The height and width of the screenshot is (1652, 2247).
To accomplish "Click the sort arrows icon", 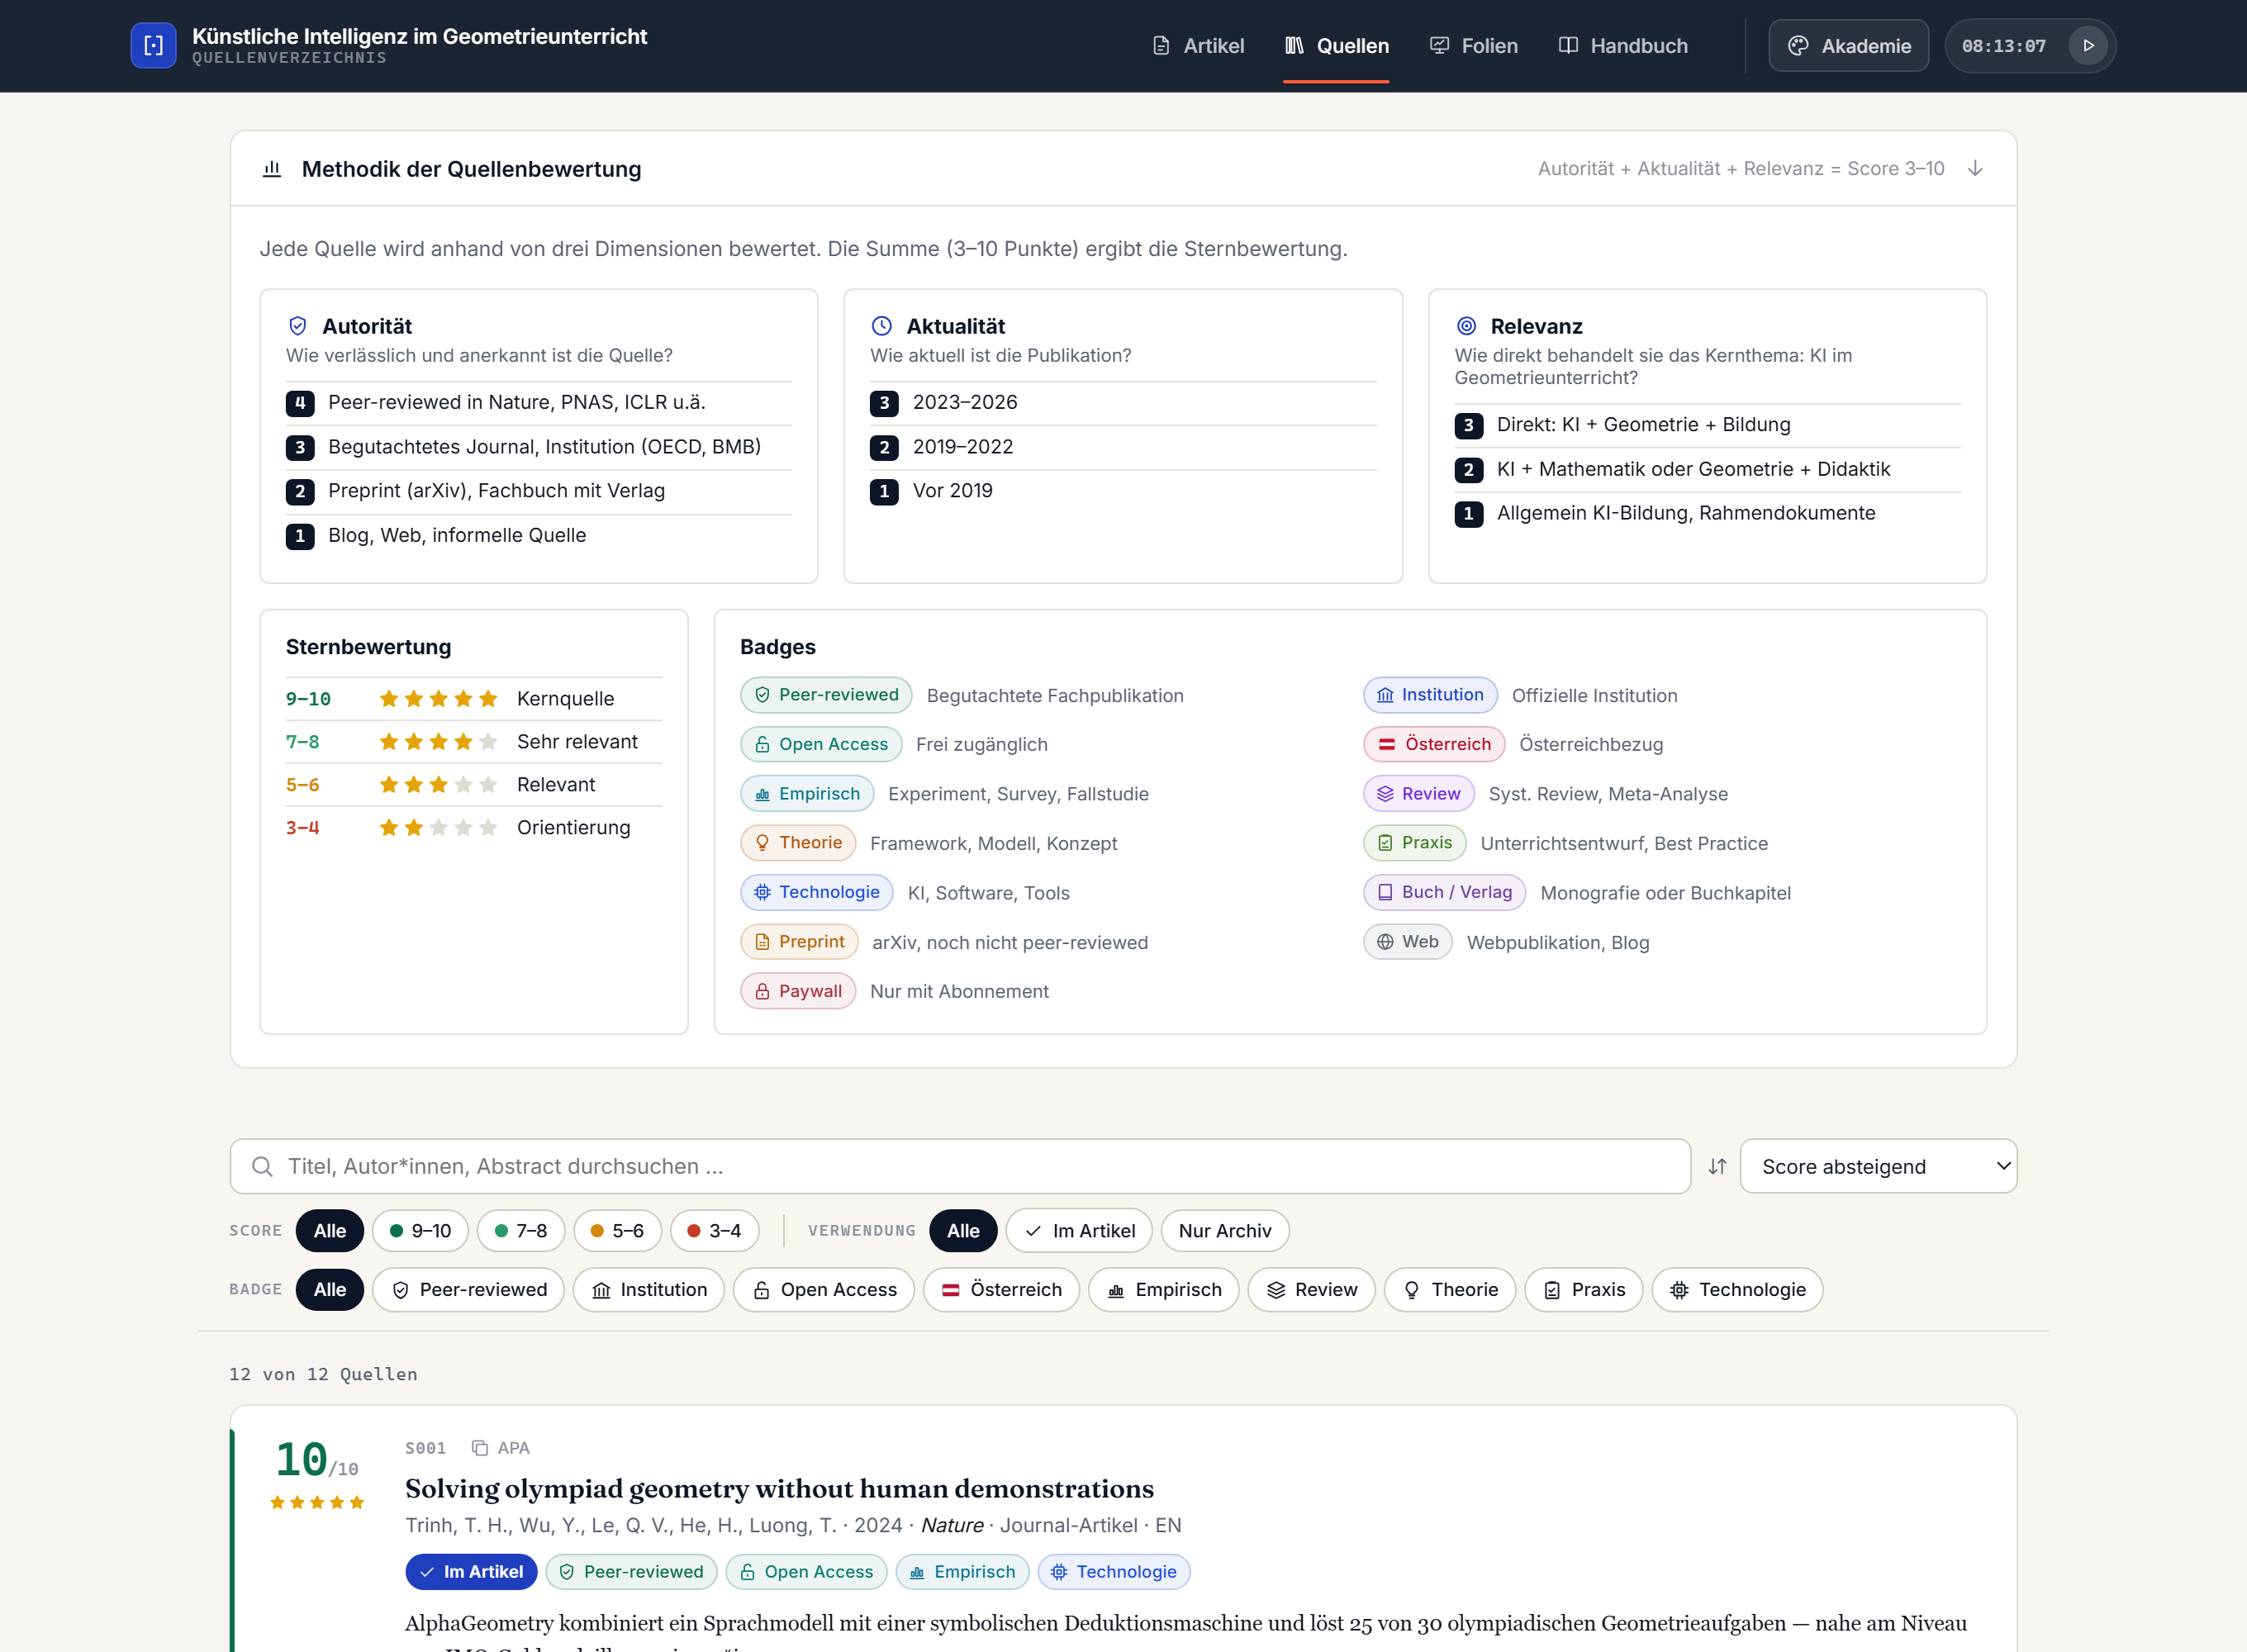I will 1717,1166.
